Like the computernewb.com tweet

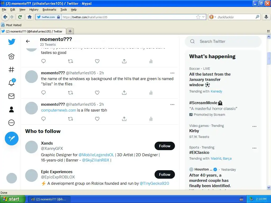coord(97,119)
